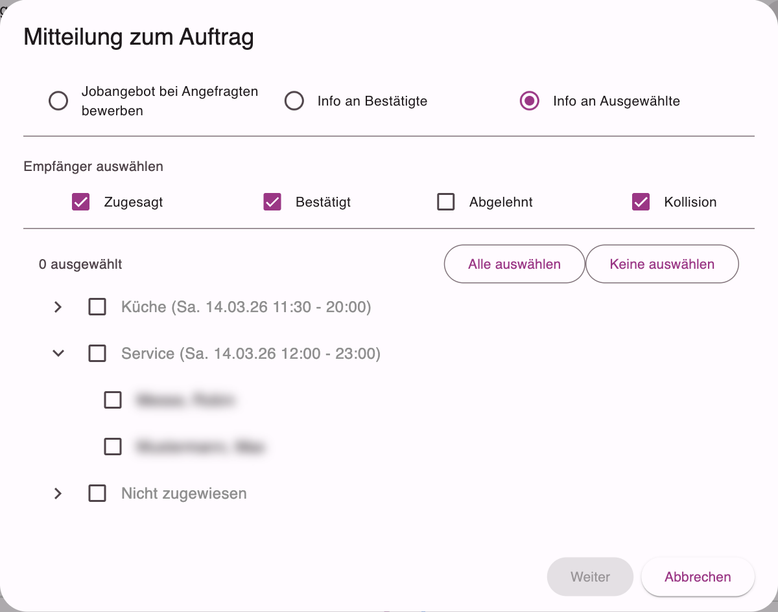This screenshot has width=778, height=612.
Task: Click the 'Alle auswählen' button
Action: click(x=514, y=264)
